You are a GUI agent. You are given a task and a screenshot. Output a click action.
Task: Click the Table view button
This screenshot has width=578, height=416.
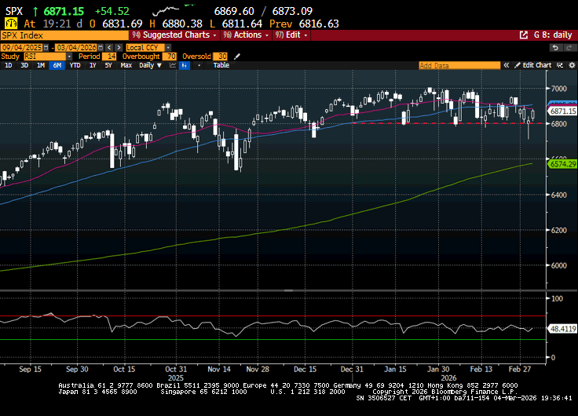(221, 65)
